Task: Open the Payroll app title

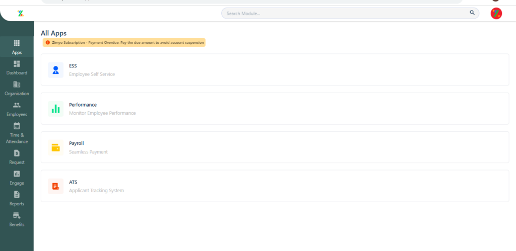Action: [77, 143]
